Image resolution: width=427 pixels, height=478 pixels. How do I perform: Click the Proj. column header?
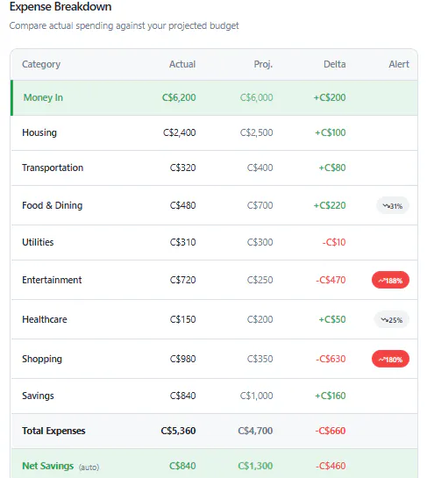click(263, 64)
